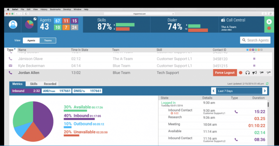Click the headphones monitor icon for Jordan Allen
279x146 pixels.
[x=248, y=73]
